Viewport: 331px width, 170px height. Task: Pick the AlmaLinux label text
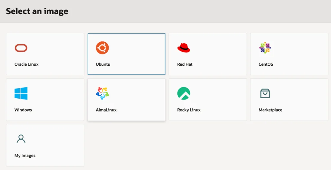tap(106, 110)
